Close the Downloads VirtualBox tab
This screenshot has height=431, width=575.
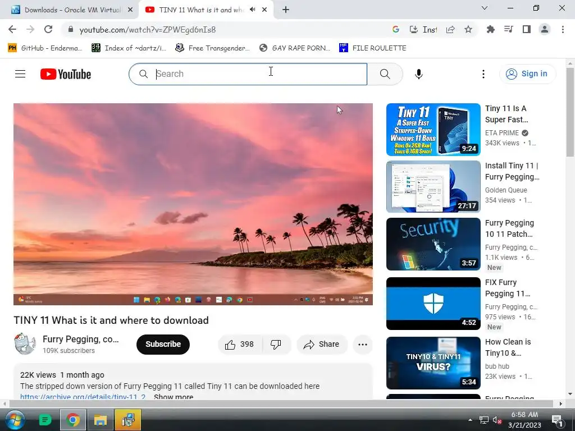click(130, 10)
